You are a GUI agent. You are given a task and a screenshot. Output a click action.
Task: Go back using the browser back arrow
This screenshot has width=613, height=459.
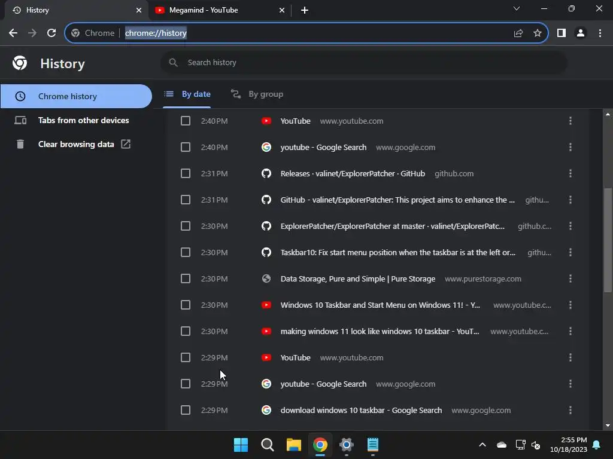click(13, 33)
